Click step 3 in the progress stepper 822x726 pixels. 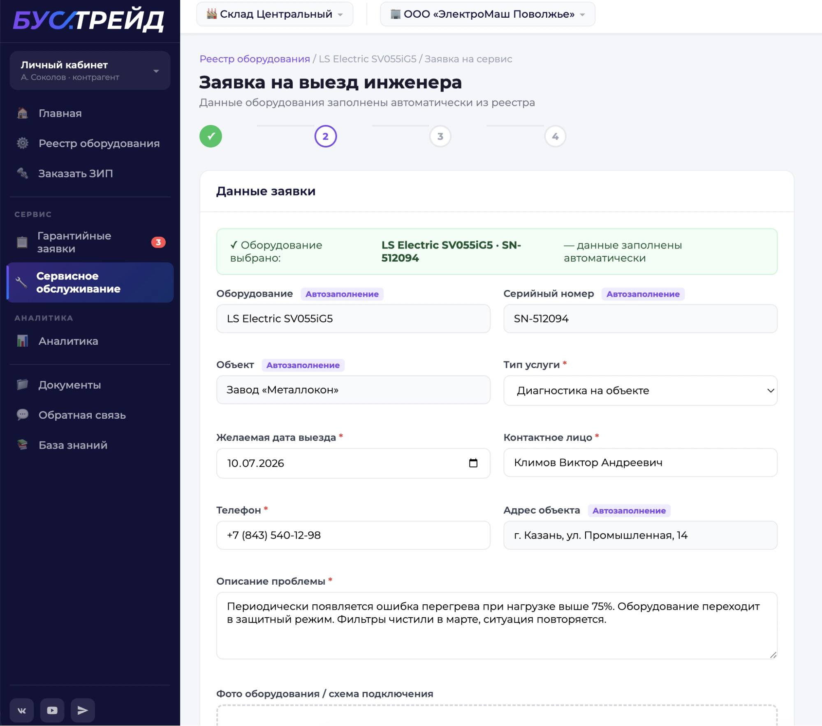tap(440, 136)
